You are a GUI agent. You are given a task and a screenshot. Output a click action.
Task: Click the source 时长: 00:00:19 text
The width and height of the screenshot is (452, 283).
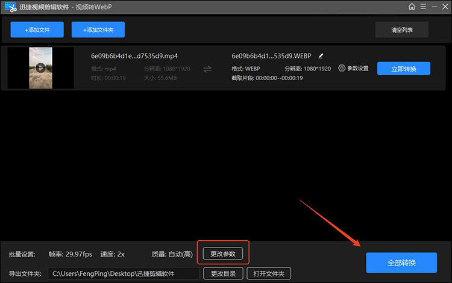108,78
